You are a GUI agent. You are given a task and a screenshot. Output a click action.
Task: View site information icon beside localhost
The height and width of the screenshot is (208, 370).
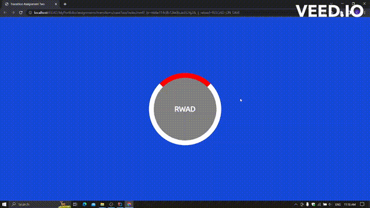30,13
